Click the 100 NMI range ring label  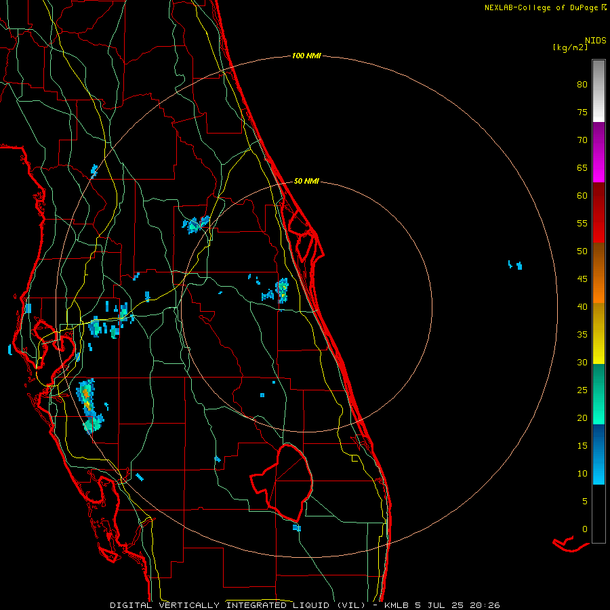(306, 56)
